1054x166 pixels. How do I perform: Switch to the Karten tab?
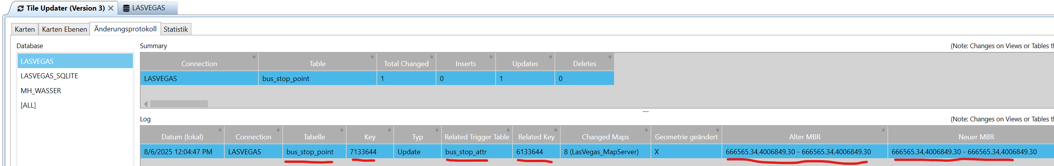click(25, 29)
